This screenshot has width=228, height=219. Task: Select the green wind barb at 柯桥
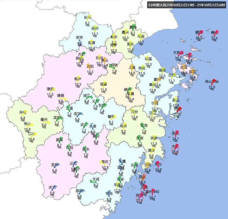coord(111,67)
